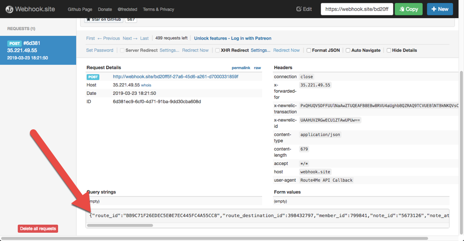The image size is (464, 241).
Task: Copy the webhook URL
Action: click(x=408, y=9)
